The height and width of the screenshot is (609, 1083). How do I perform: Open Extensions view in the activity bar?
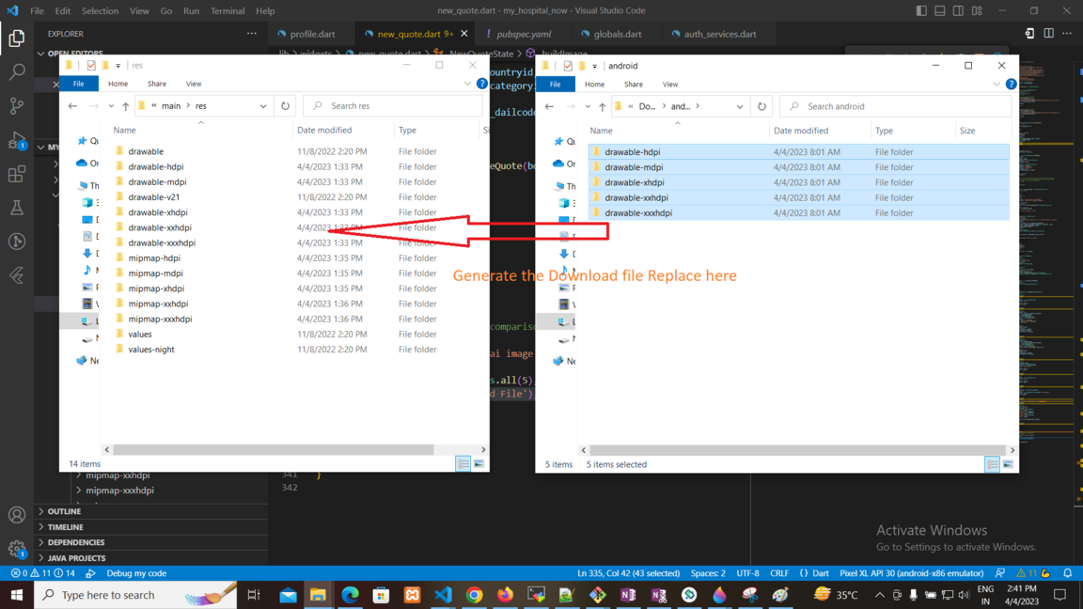(17, 174)
